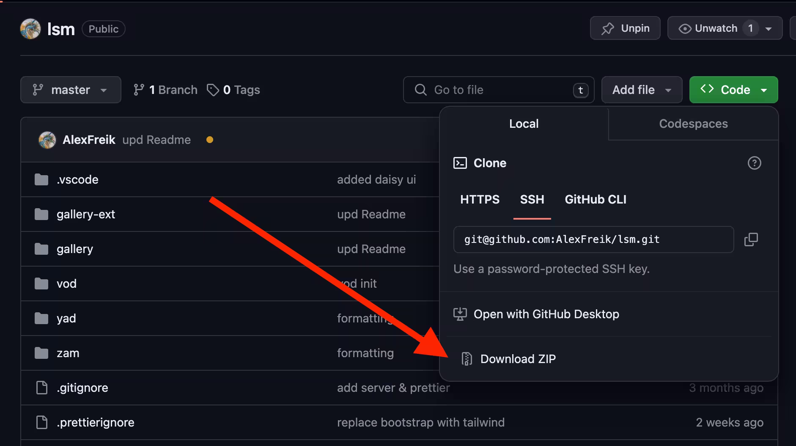Open the .prettierignore file
This screenshot has width=796, height=446.
pos(96,422)
